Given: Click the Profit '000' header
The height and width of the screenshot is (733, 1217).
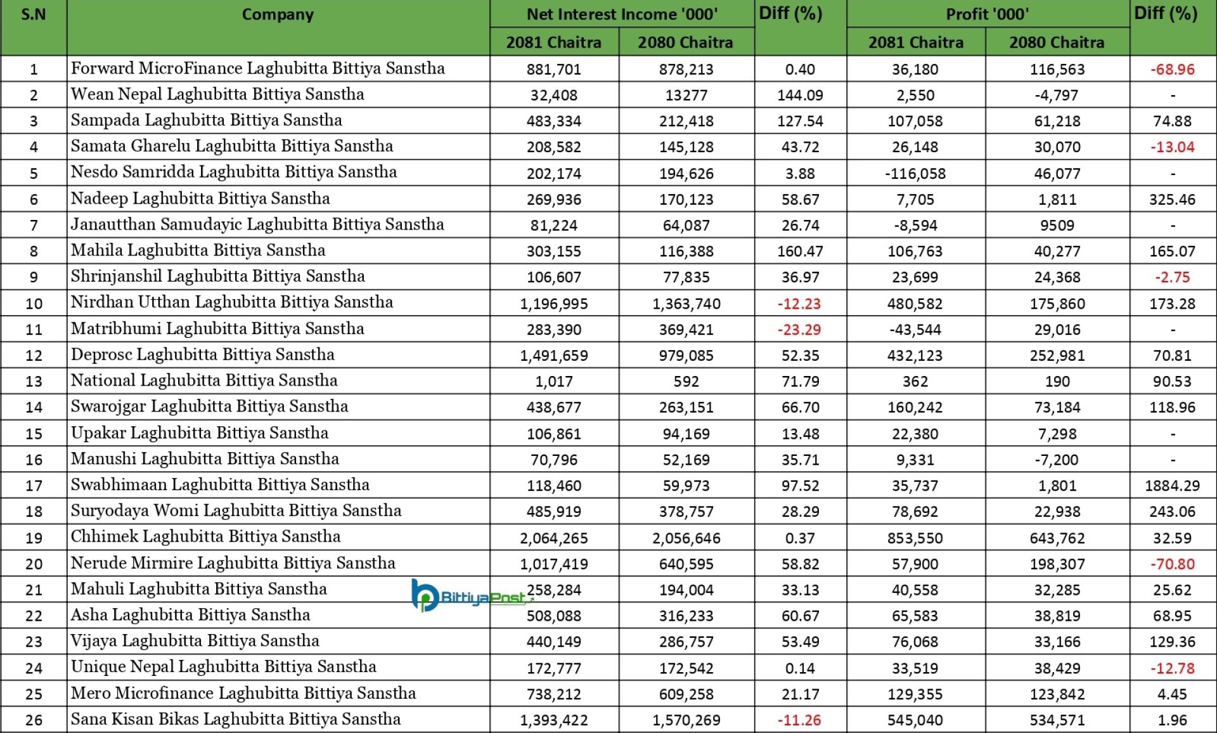Looking at the screenshot, I should 987,14.
